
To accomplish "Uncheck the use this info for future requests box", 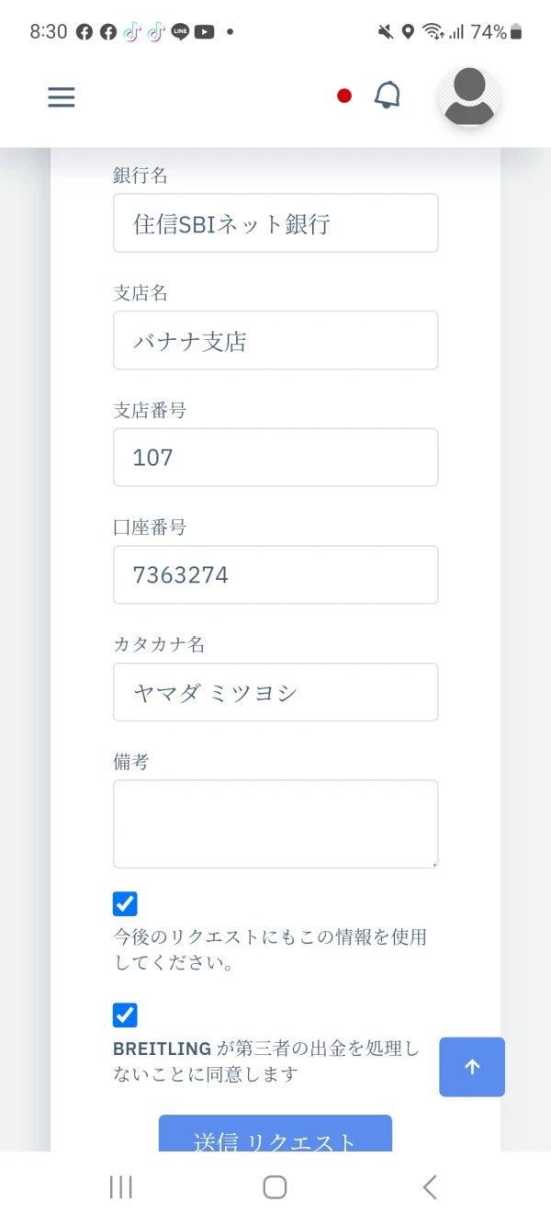I will (x=125, y=903).
